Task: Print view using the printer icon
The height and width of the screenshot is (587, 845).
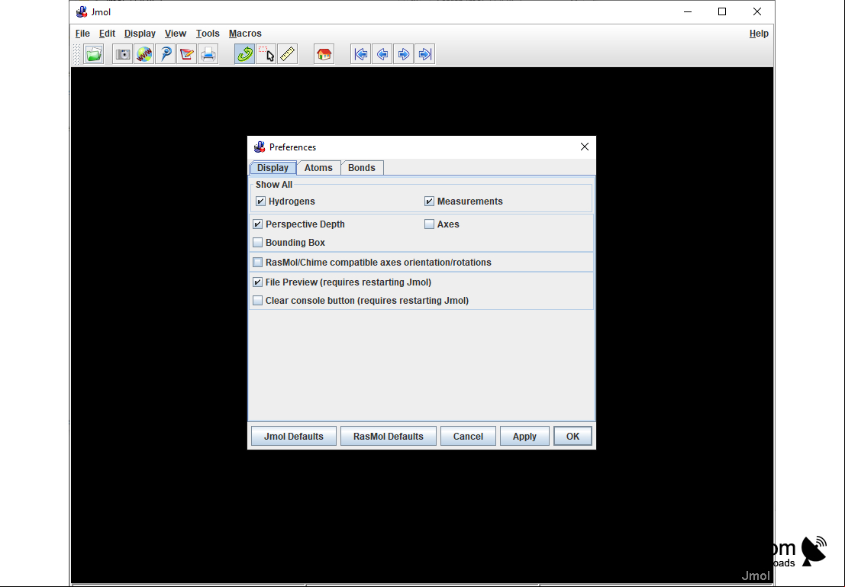Action: click(208, 54)
